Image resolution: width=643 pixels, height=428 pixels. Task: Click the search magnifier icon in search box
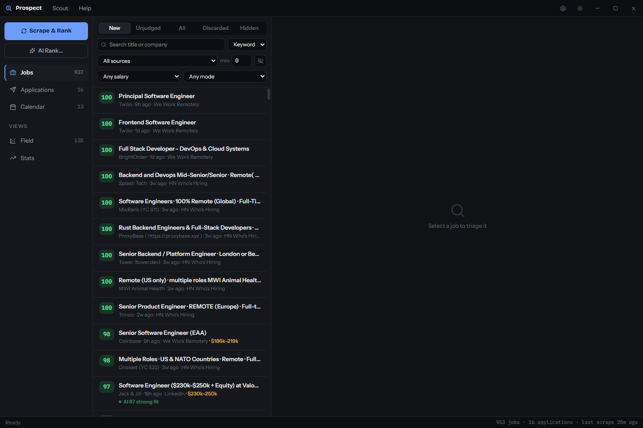point(104,45)
